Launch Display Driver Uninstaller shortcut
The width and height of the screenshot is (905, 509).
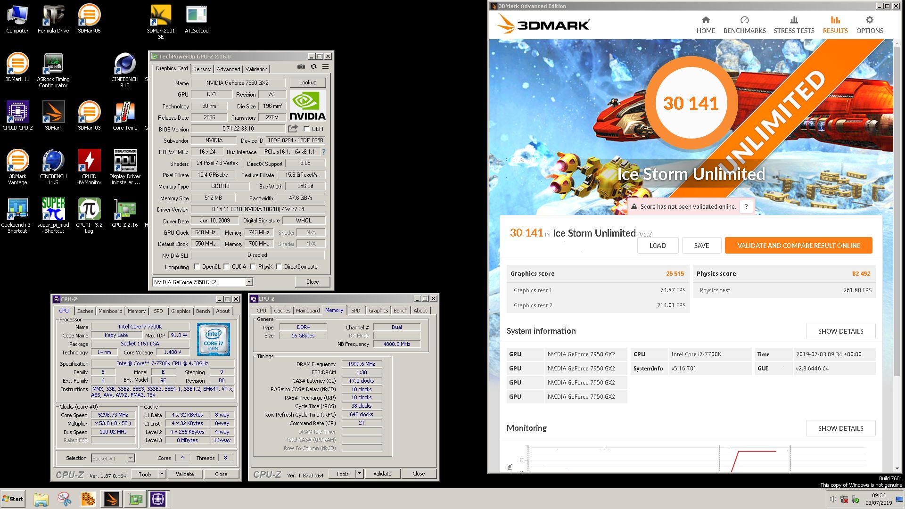(x=125, y=167)
